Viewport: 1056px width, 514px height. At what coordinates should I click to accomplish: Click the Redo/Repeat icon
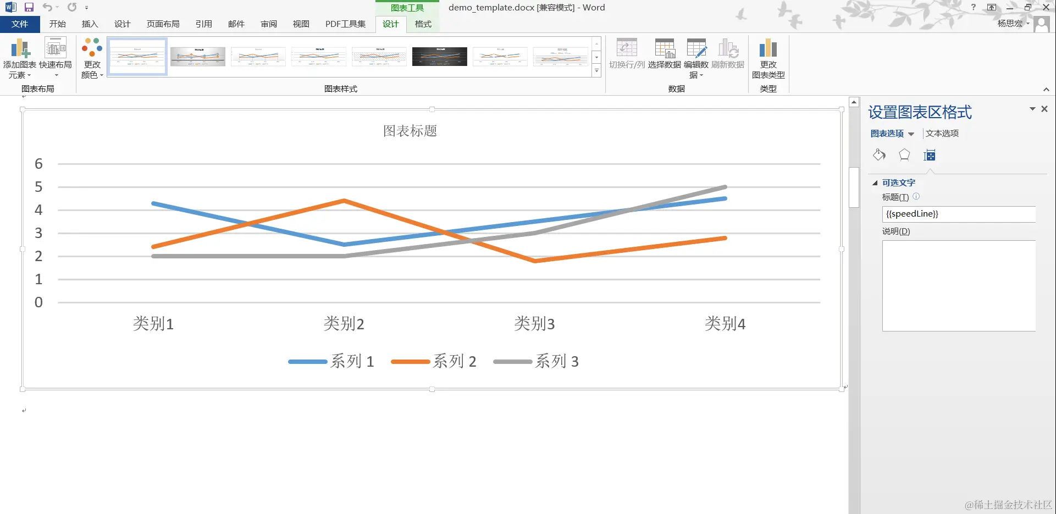tap(72, 7)
